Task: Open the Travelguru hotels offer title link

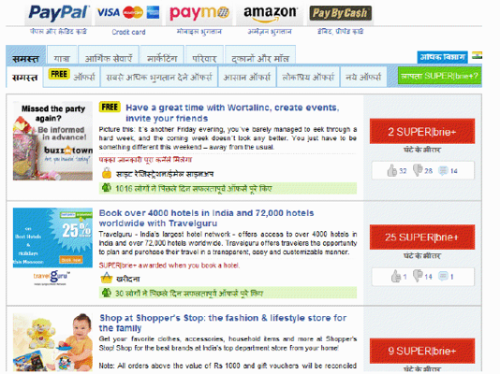Action: tap(206, 218)
